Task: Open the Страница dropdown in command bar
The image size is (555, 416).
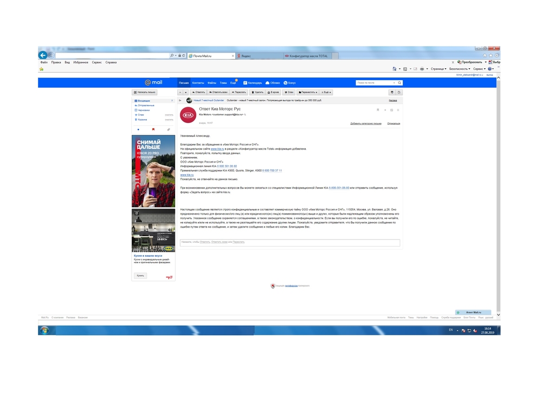Action: (438, 69)
